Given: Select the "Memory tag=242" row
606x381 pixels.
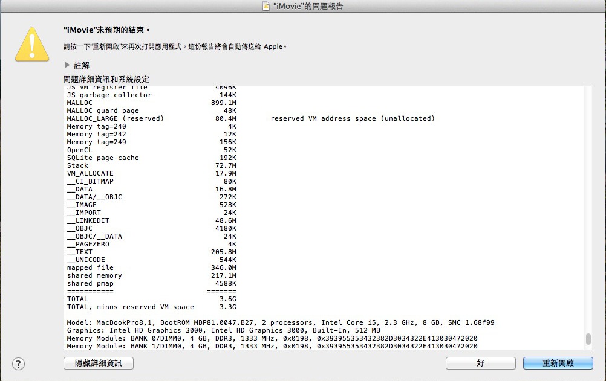Looking at the screenshot, I should pos(151,134).
